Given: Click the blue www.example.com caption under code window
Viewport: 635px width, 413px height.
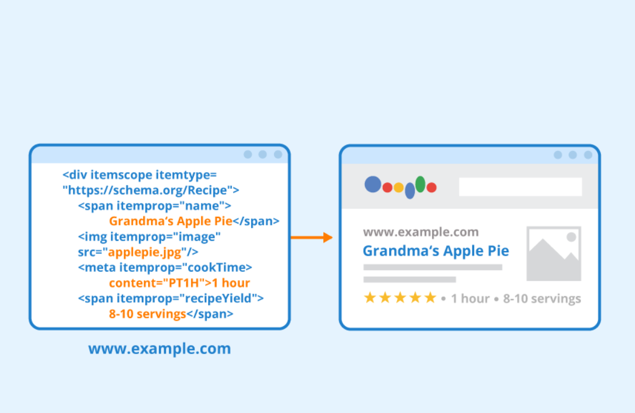Looking at the screenshot, I should tap(160, 348).
